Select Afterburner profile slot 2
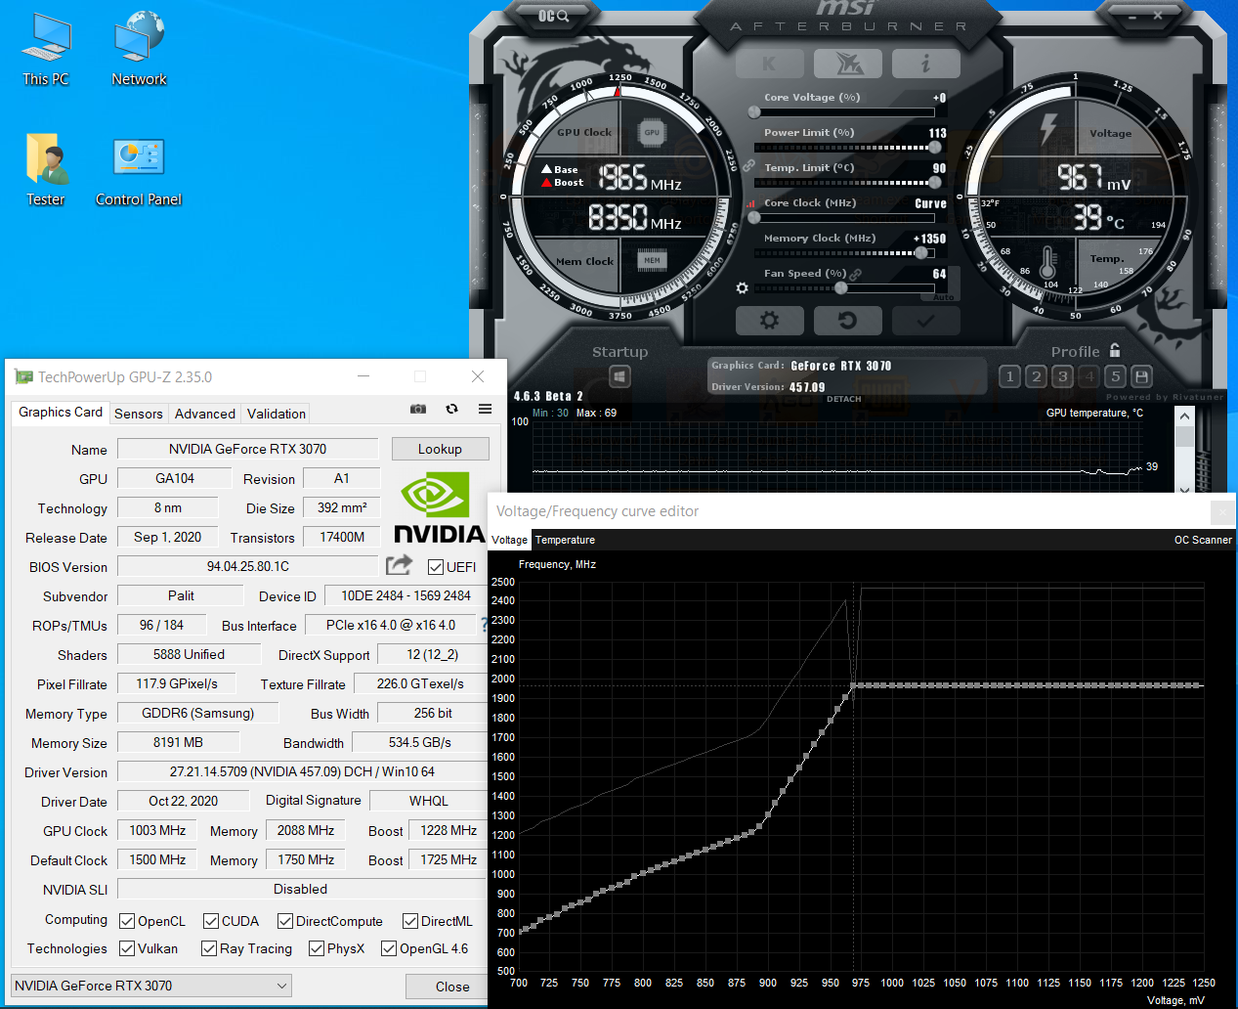This screenshot has width=1238, height=1009. pyautogui.click(x=1037, y=376)
